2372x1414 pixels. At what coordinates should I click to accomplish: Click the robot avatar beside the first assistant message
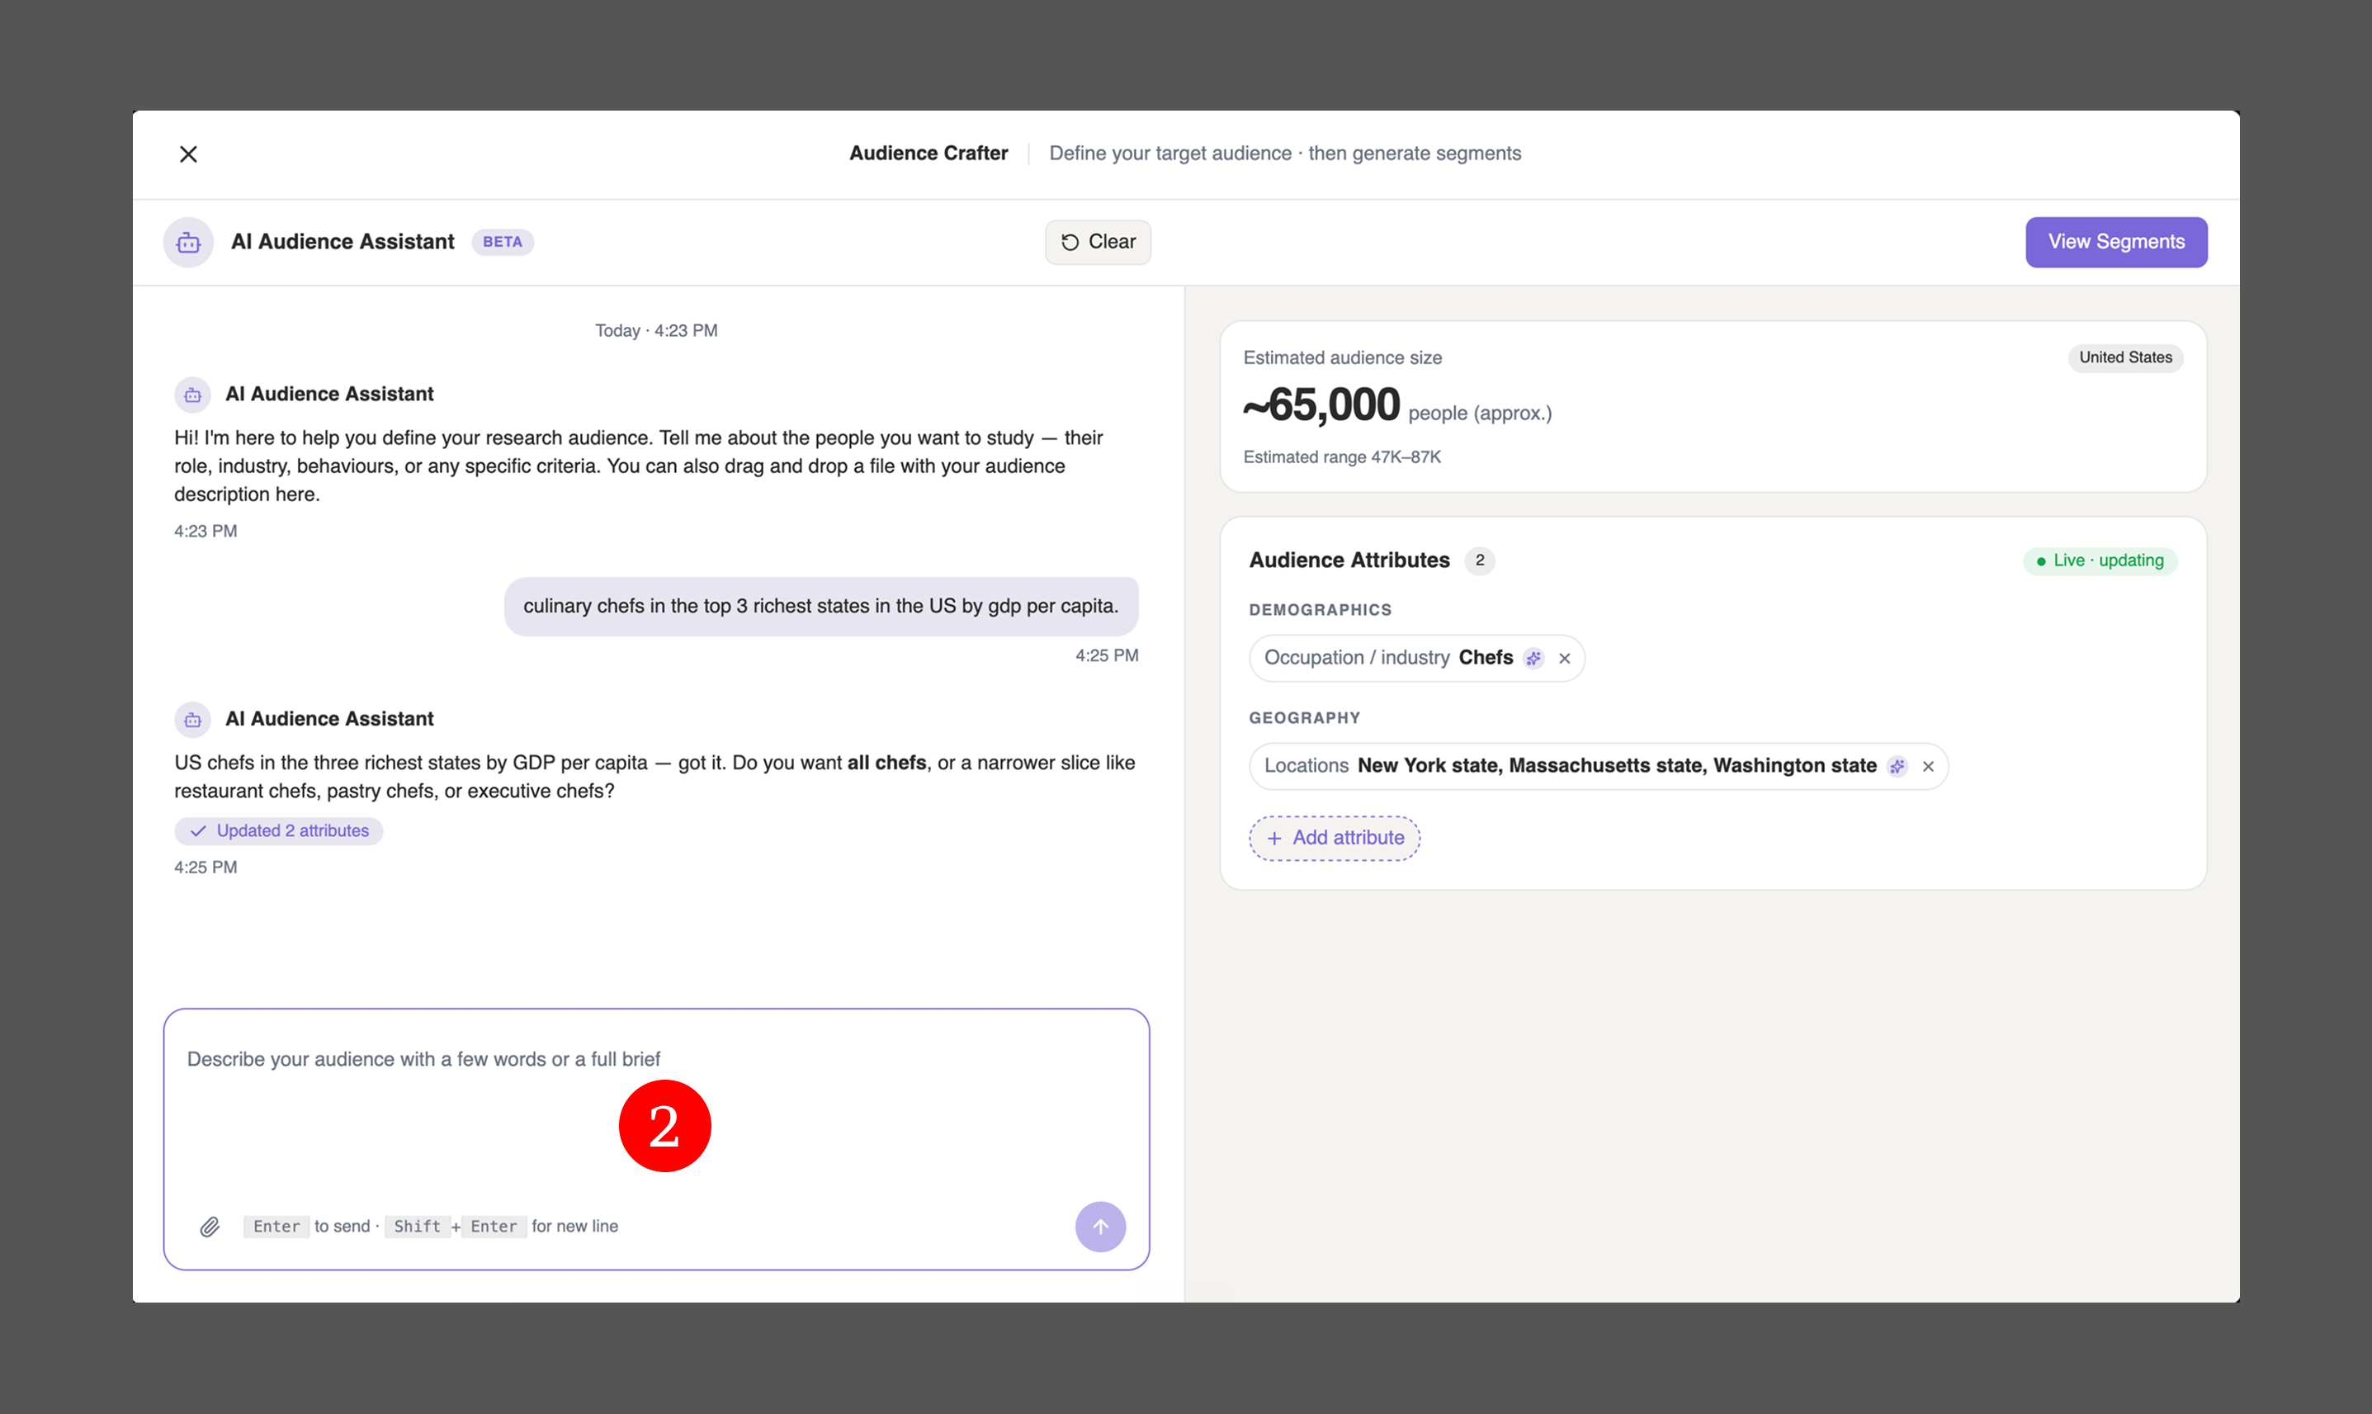click(x=192, y=395)
